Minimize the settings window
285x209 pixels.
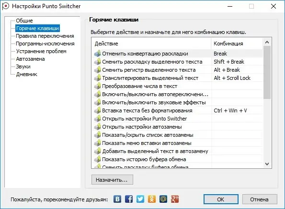coord(230,6)
